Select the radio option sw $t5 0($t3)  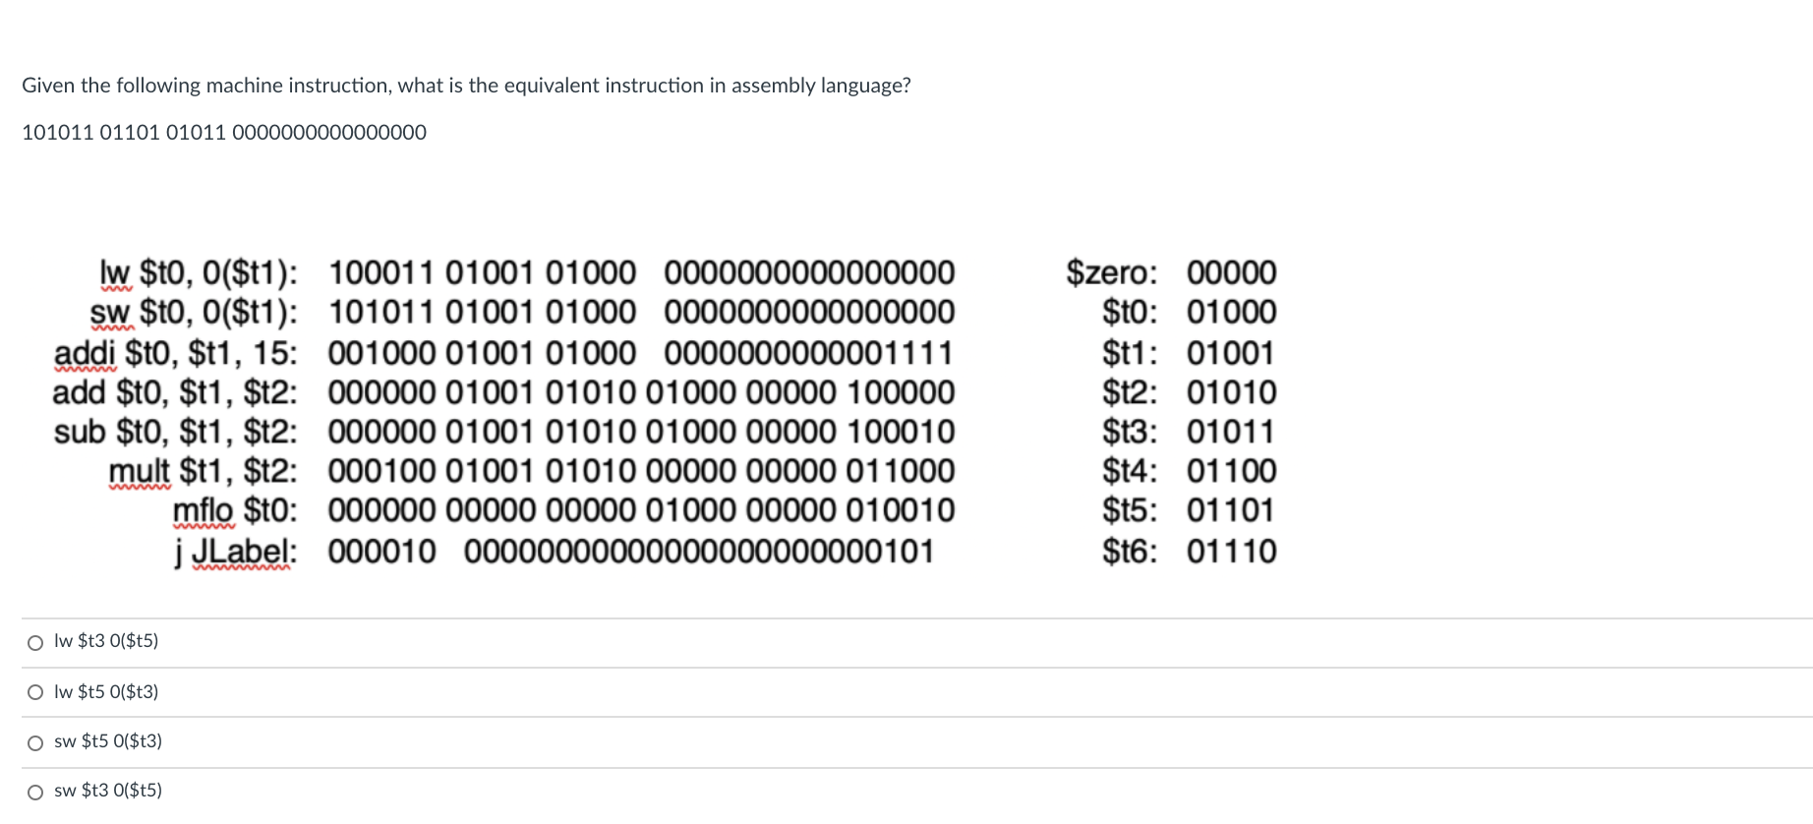(35, 742)
